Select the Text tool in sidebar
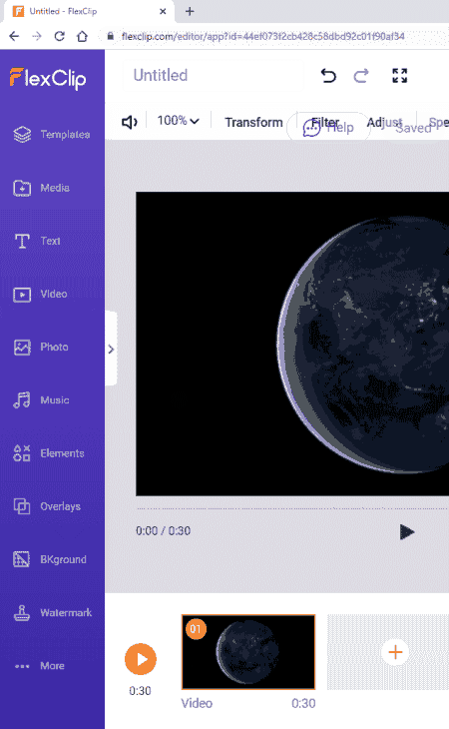Screen dimensions: 449x729 (37, 241)
